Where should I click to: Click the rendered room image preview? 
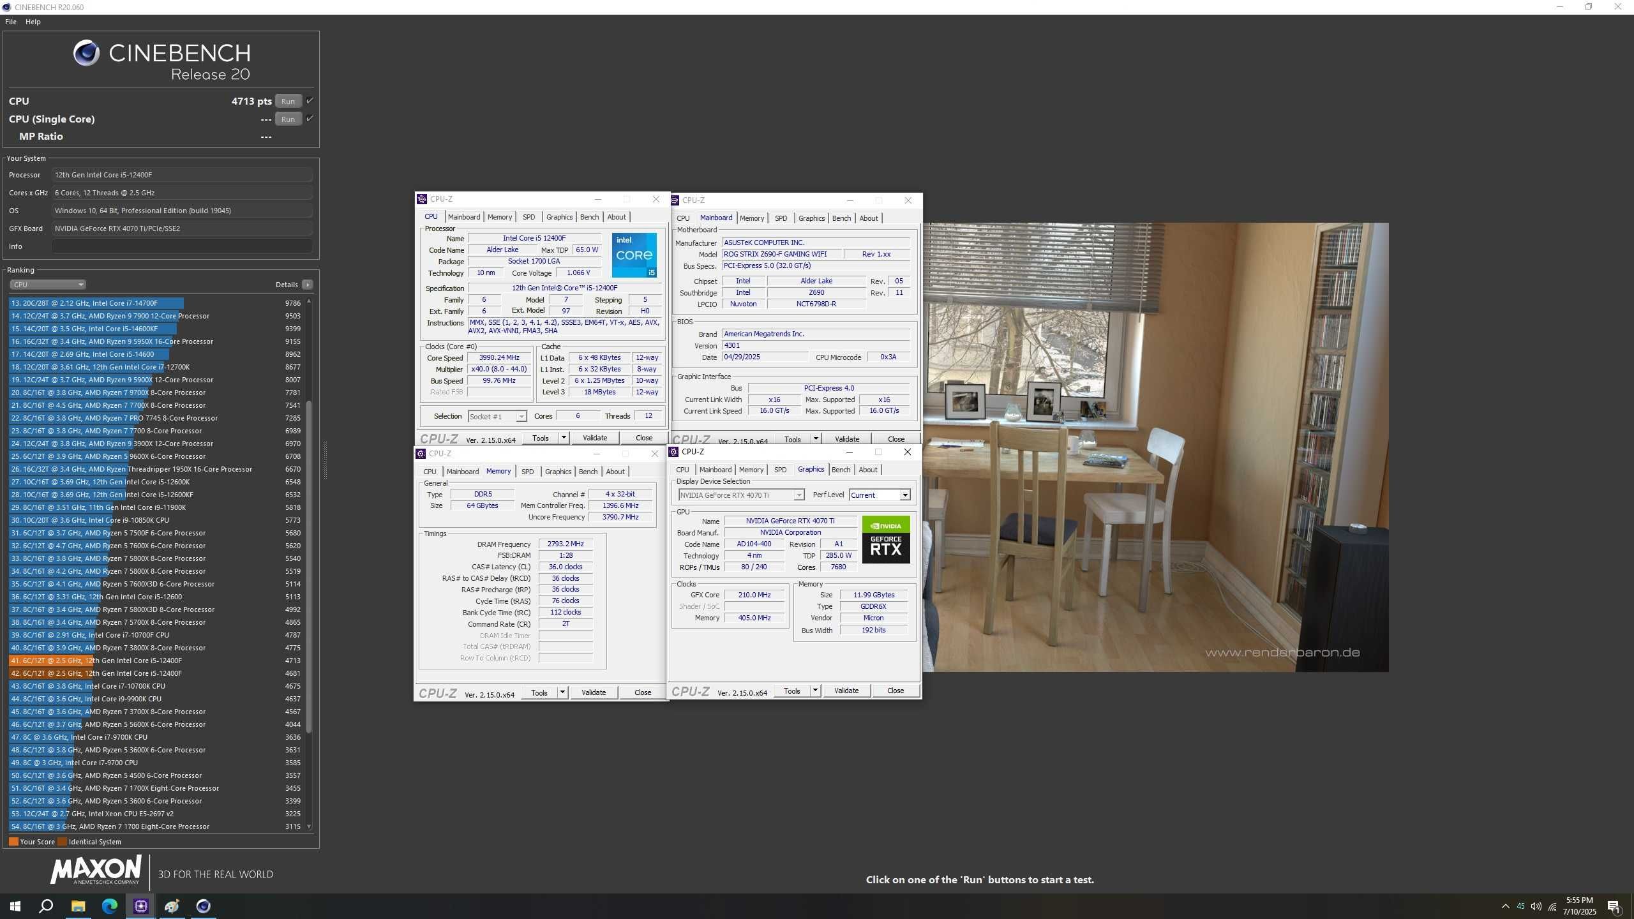(x=1155, y=447)
